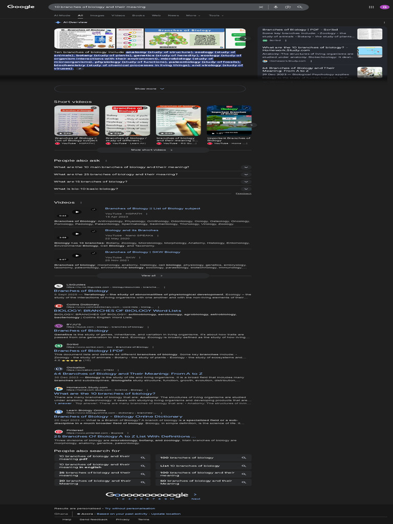Image resolution: width=393 pixels, height=524 pixels.
Task: Open the Google apps grid icon
Action: [372, 7]
